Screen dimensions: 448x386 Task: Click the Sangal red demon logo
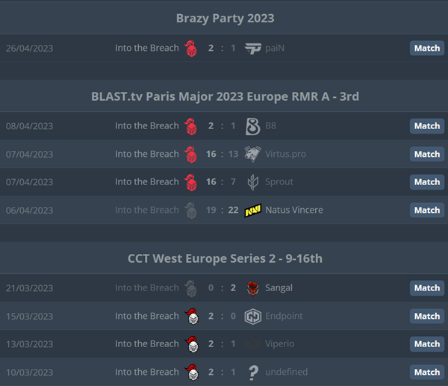[253, 288]
